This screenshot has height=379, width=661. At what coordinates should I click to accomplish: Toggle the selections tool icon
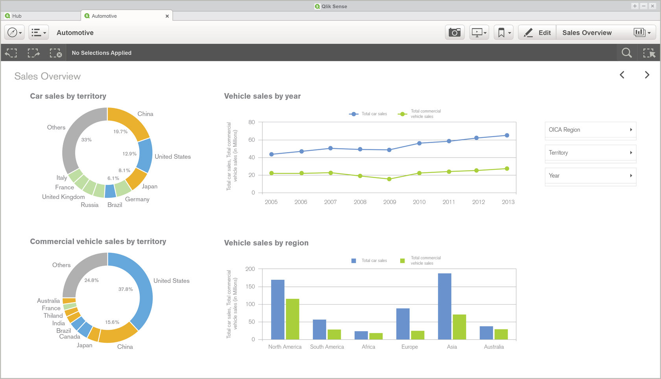tap(649, 53)
